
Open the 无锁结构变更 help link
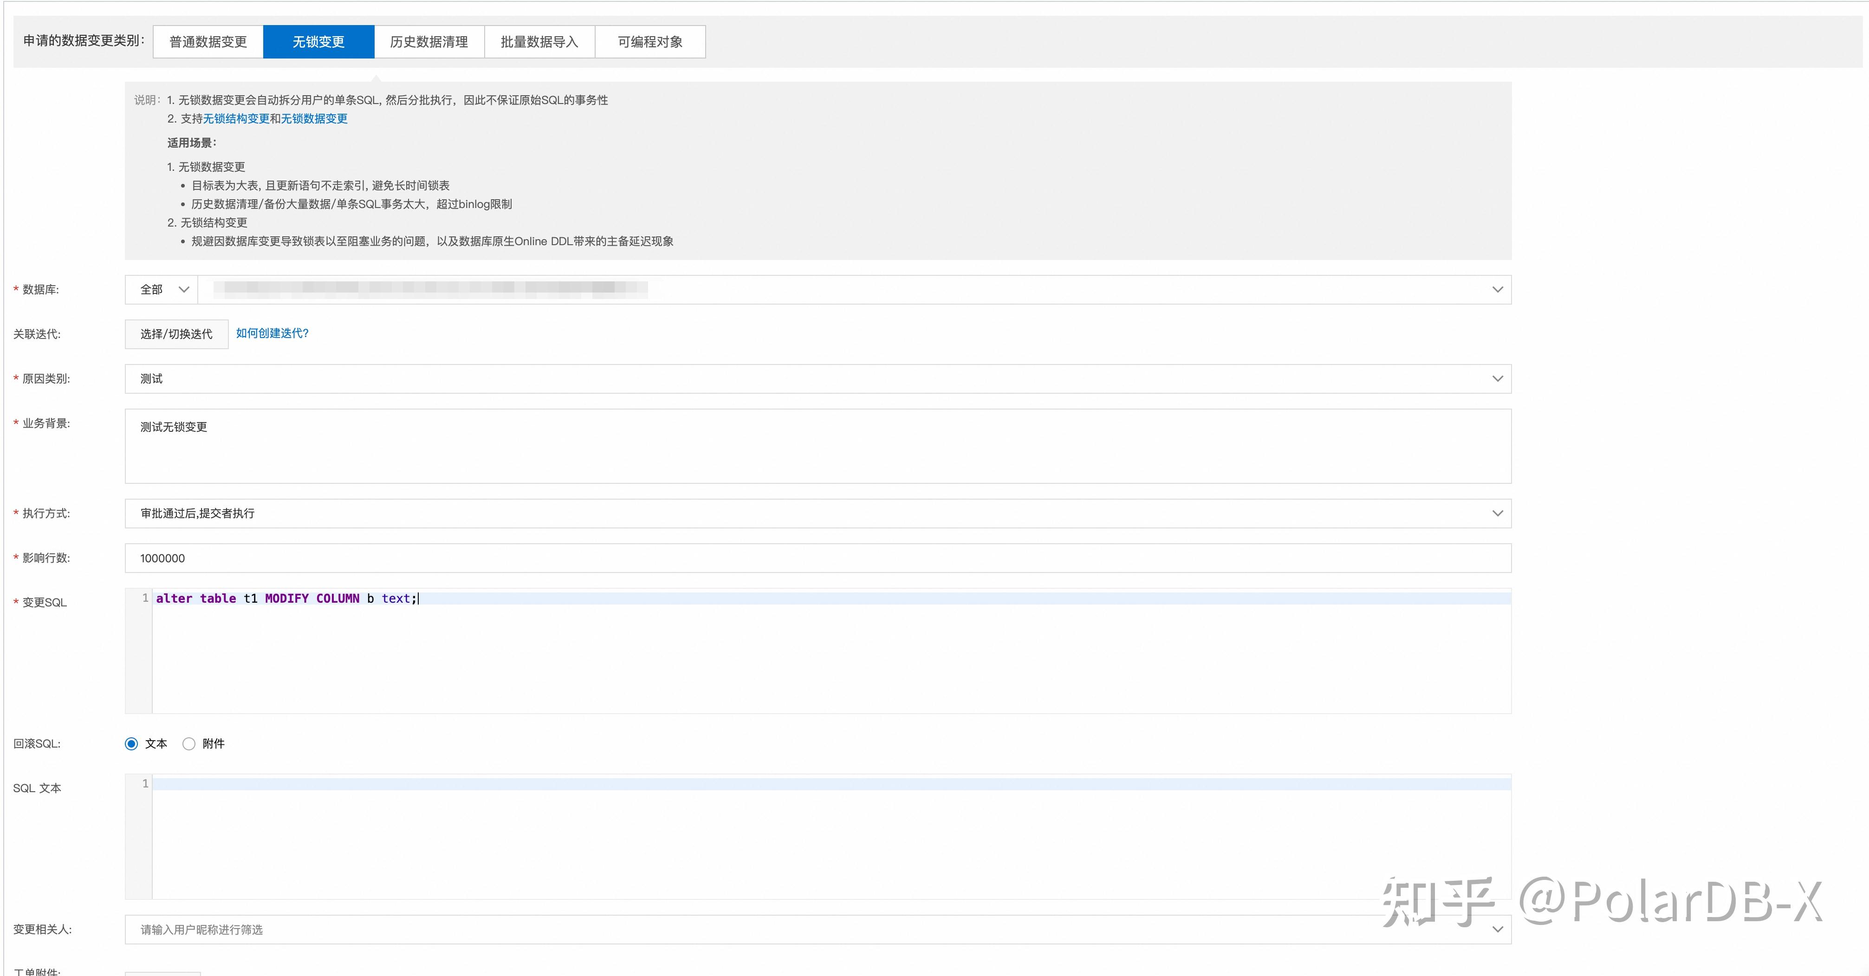click(x=236, y=119)
